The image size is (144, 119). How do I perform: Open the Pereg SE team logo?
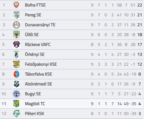pos(16,15)
